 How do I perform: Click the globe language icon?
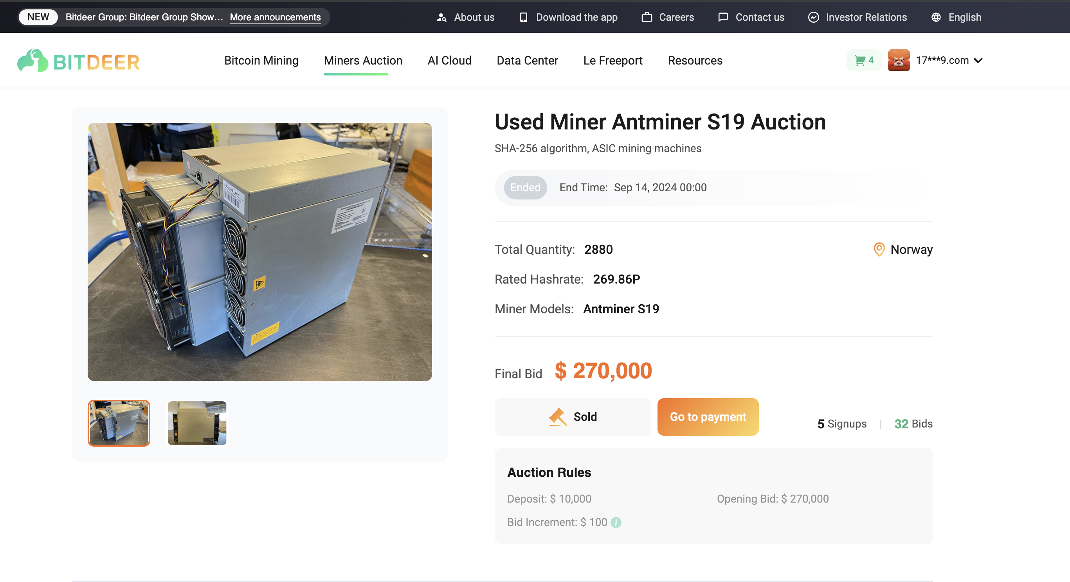pos(935,18)
